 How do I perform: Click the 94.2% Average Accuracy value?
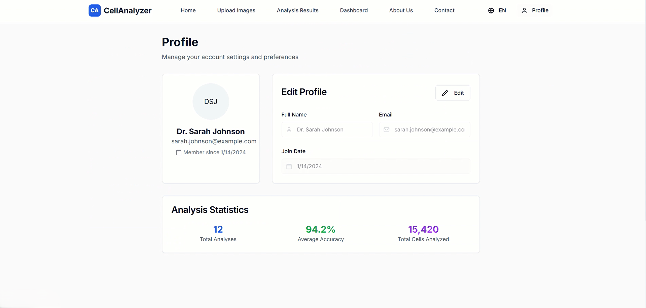point(321,229)
